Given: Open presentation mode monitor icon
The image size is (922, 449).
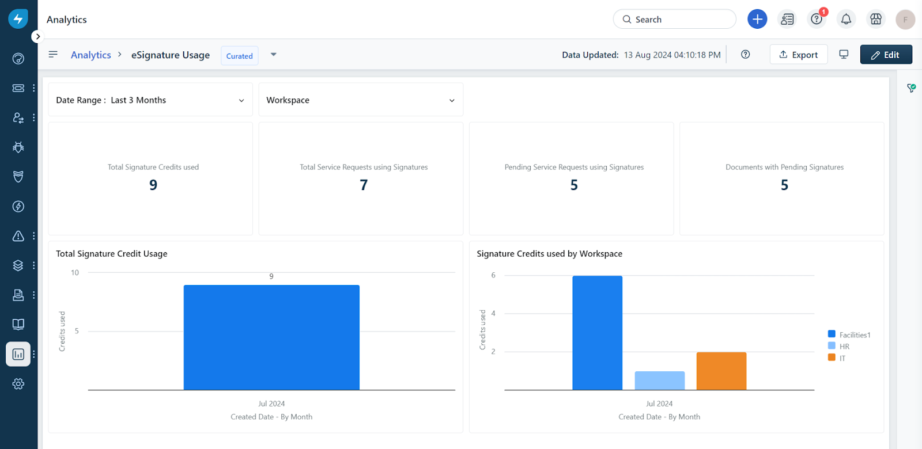Looking at the screenshot, I should [844, 54].
